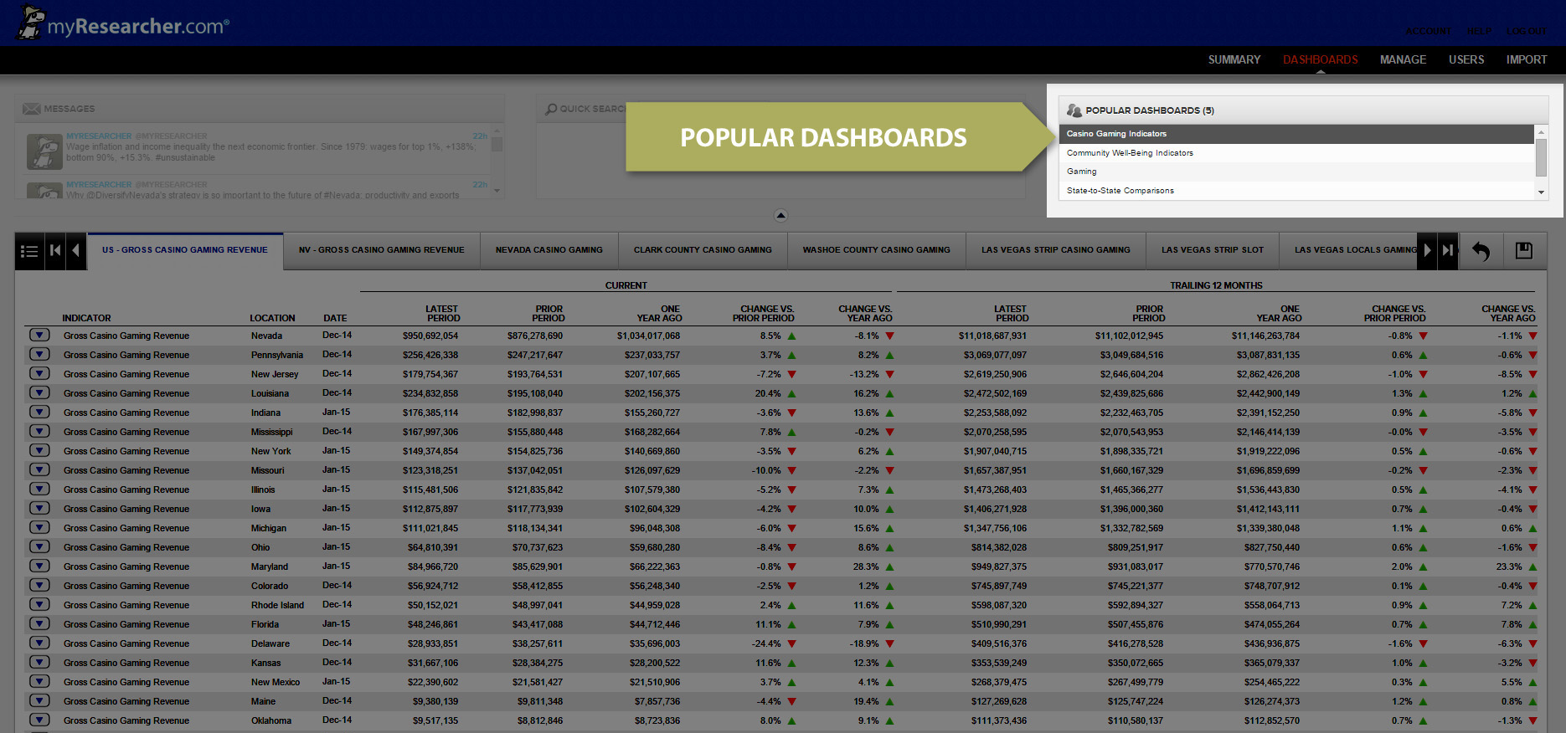Viewport: 1566px width, 733px height.
Task: Expand the Michigan row dropdown
Action: [x=39, y=527]
